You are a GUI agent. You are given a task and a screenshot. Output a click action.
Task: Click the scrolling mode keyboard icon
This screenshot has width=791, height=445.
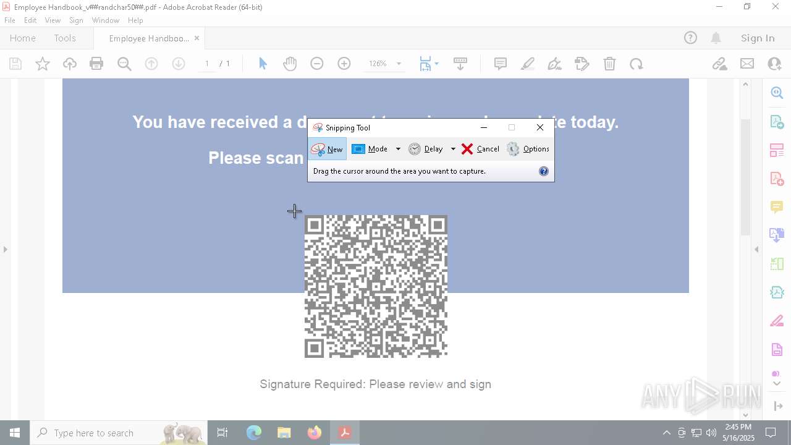click(x=460, y=64)
